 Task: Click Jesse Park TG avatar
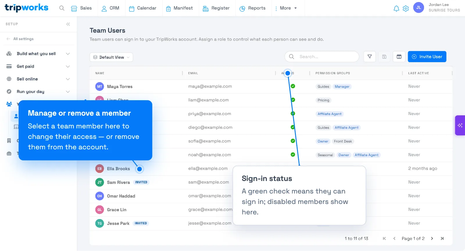[x=100, y=223]
